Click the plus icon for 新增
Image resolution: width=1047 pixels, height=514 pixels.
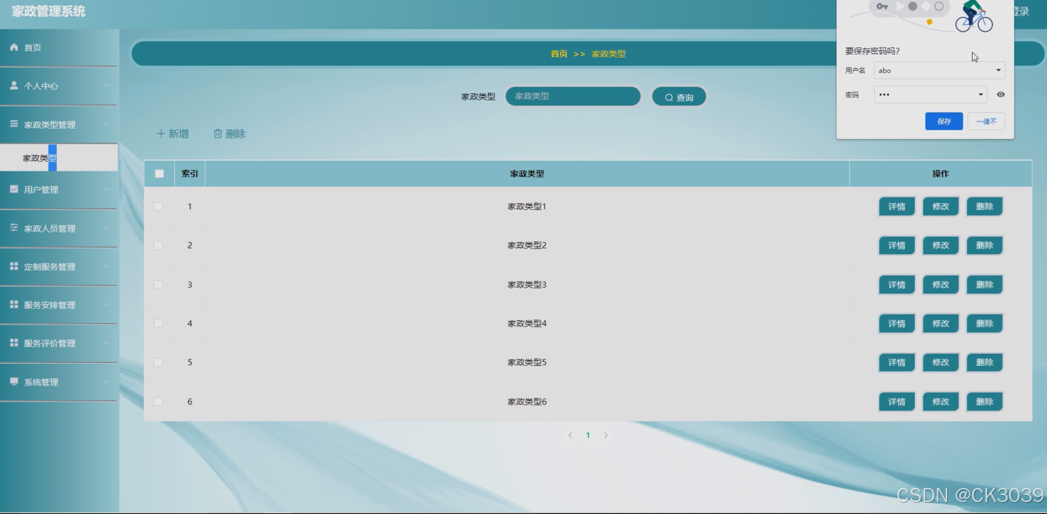(161, 133)
